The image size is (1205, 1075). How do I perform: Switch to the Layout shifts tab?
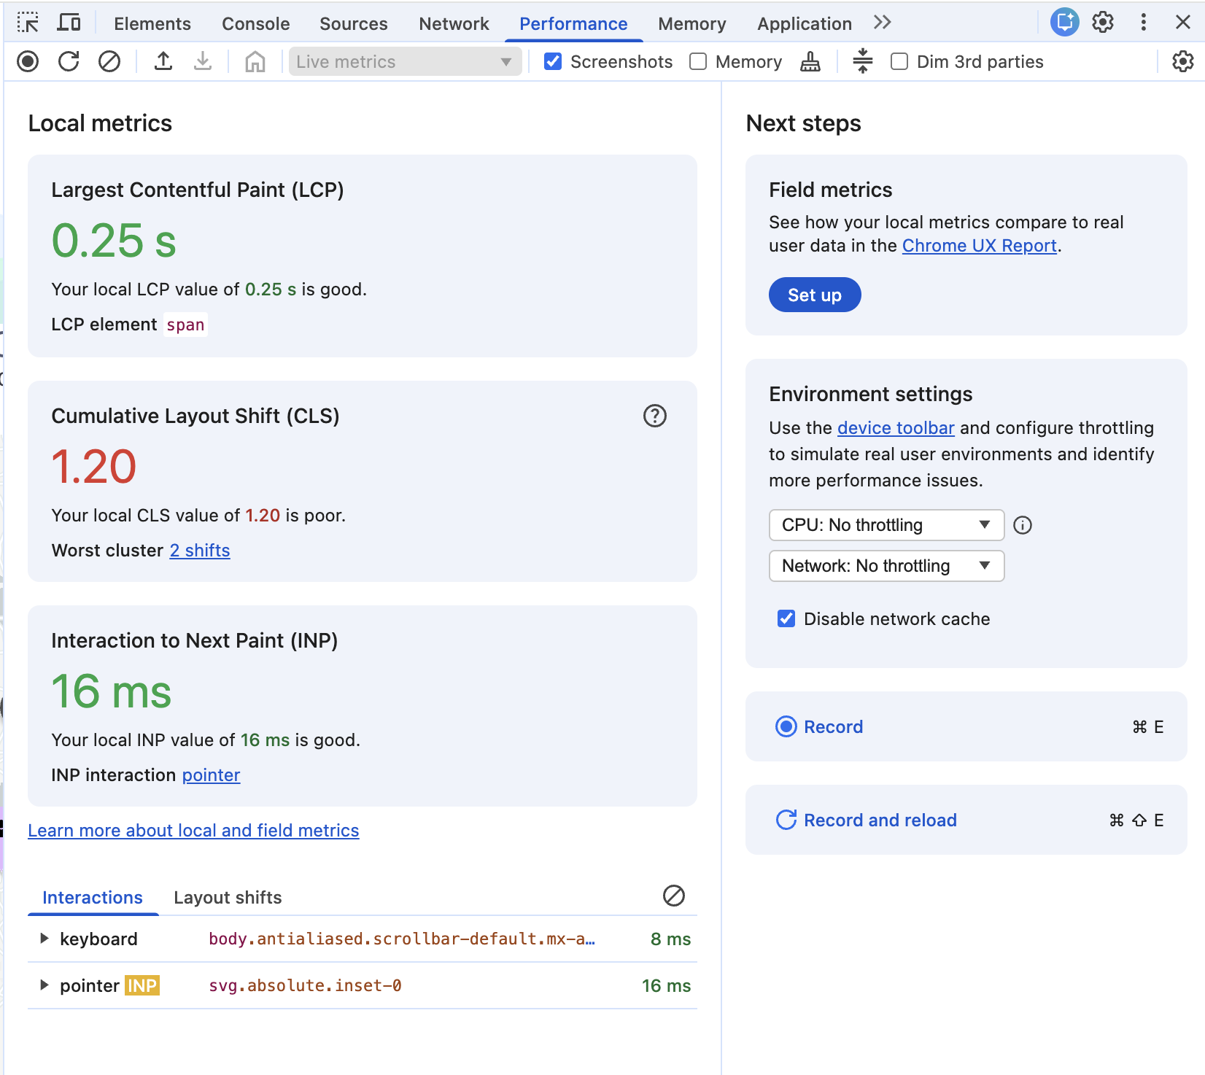click(x=228, y=897)
